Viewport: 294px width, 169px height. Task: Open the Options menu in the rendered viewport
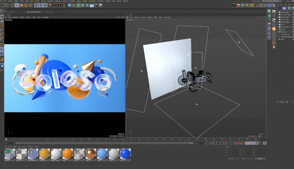click(28, 17)
